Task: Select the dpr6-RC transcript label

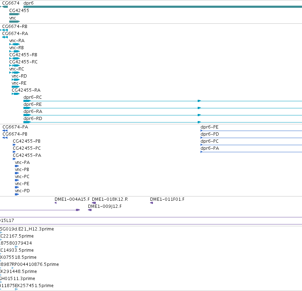Action: tap(33, 97)
